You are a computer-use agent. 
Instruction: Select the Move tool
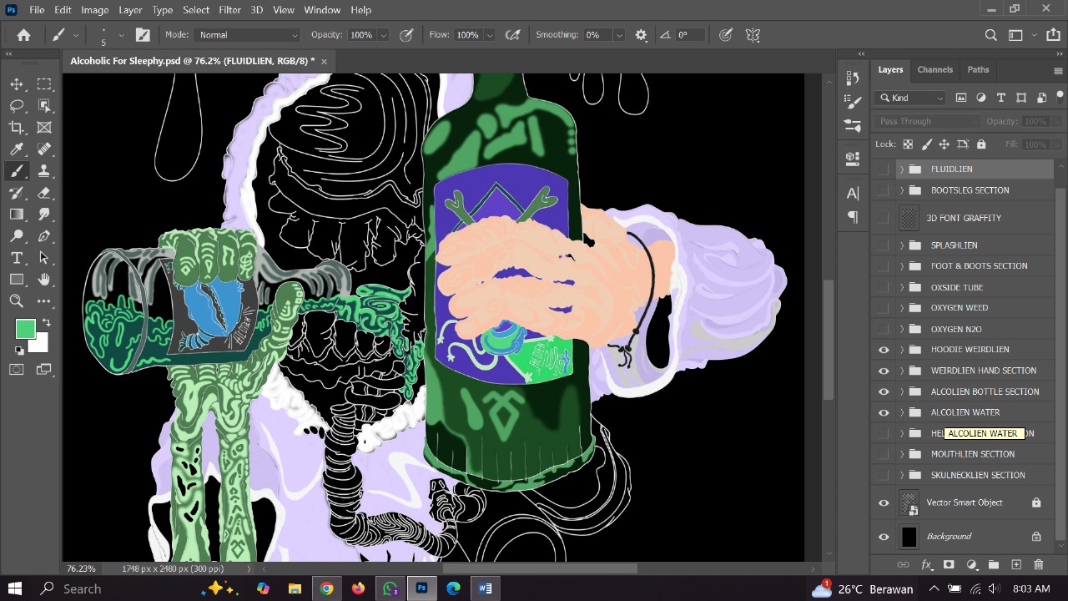(x=17, y=83)
